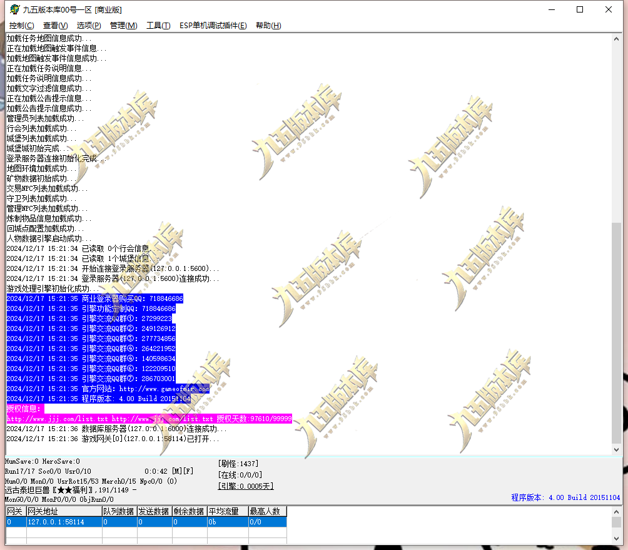Click the MonG0/0/0 MonP0/0/0 ObjRun0/0 line

click(x=59, y=499)
